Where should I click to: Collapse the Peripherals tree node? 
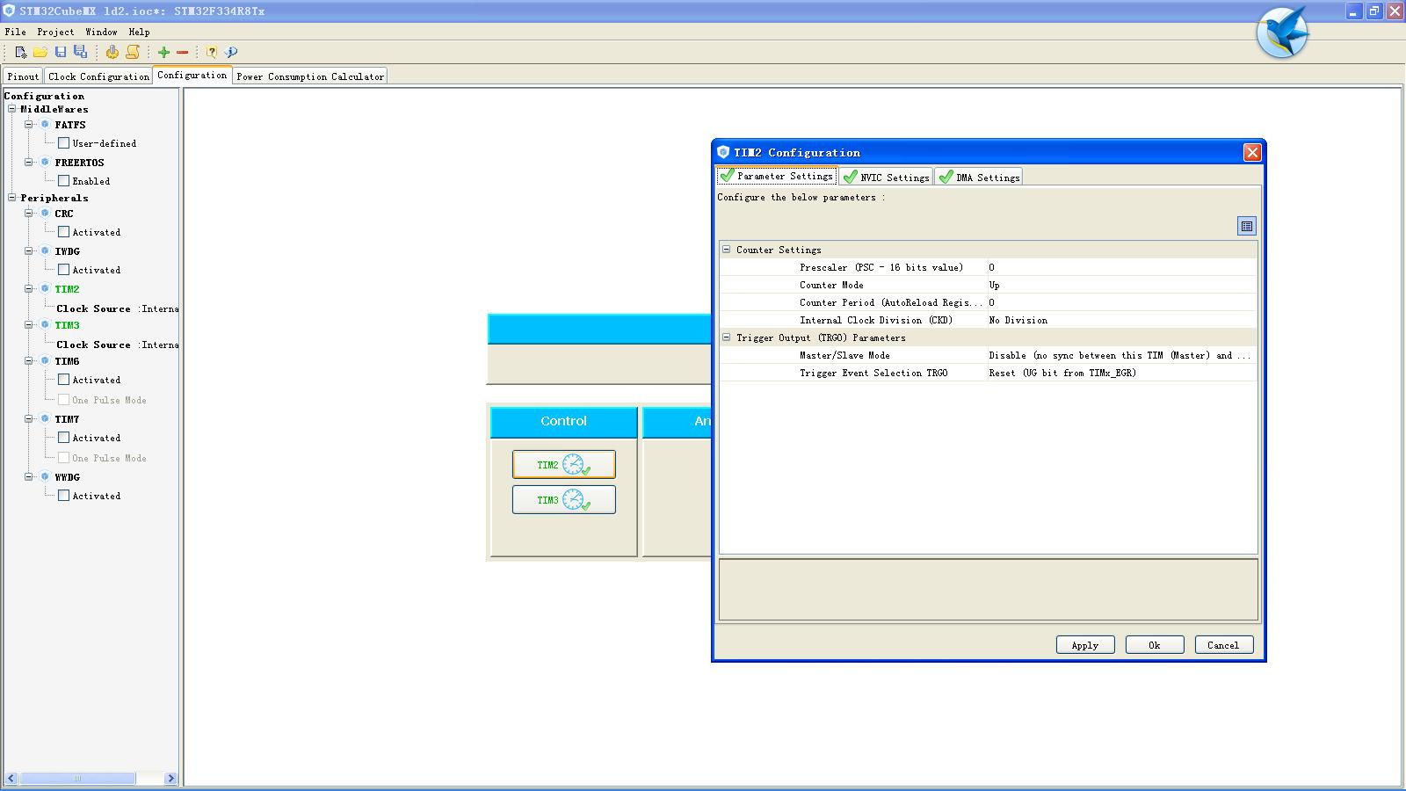(x=12, y=198)
